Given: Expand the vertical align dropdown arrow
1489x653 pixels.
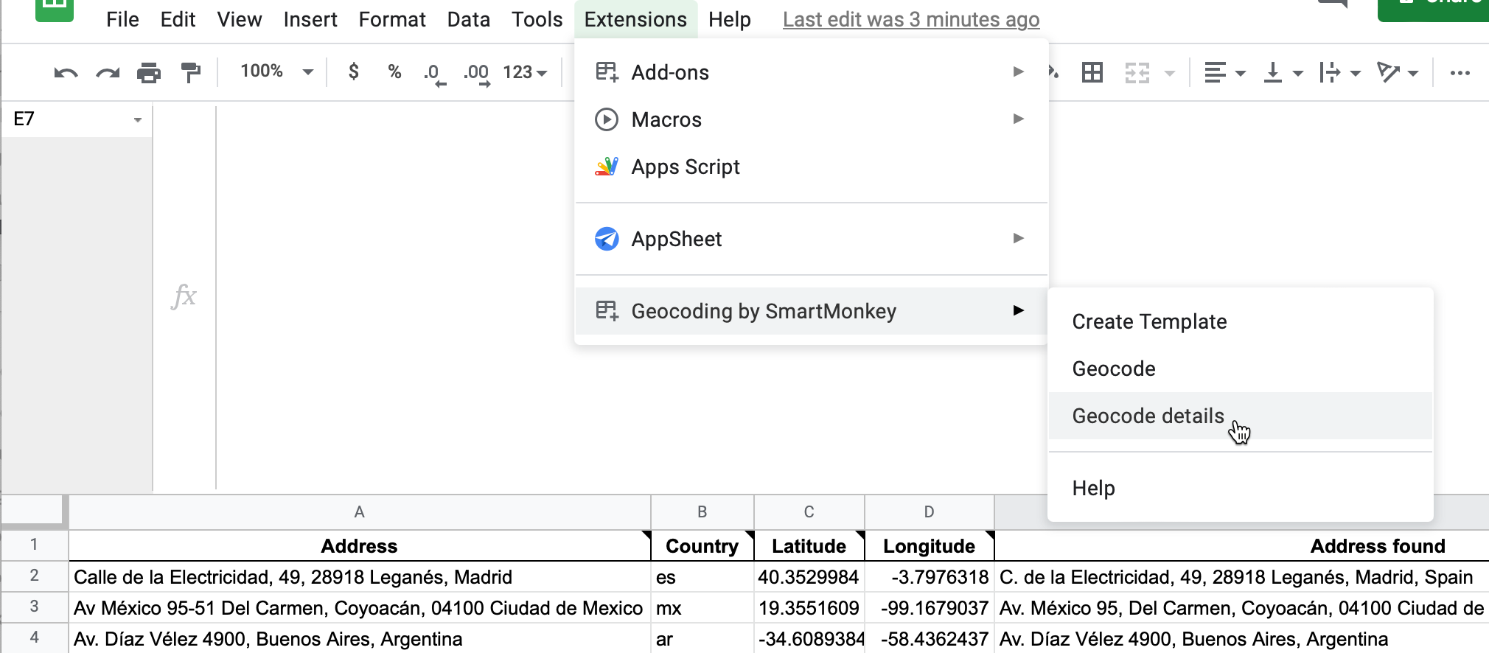Looking at the screenshot, I should (1298, 73).
